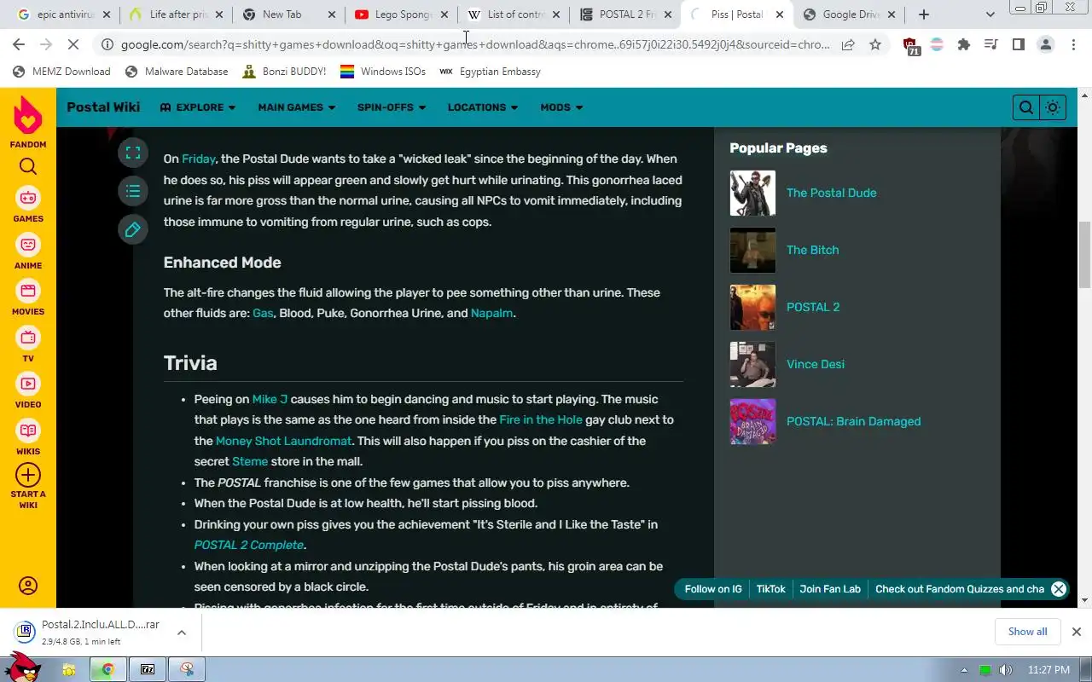This screenshot has height=682, width=1092.
Task: Stop loading the page
Action: click(x=73, y=44)
